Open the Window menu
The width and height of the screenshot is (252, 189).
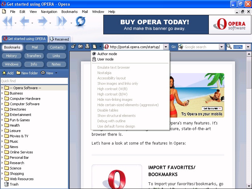tap(98, 12)
